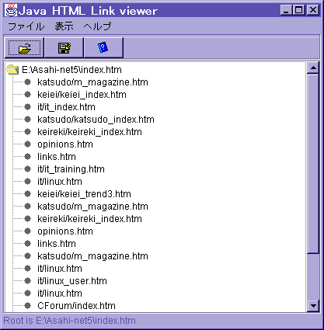Click the vertical scrollbar thumb
The image size is (324, 330).
point(313,164)
